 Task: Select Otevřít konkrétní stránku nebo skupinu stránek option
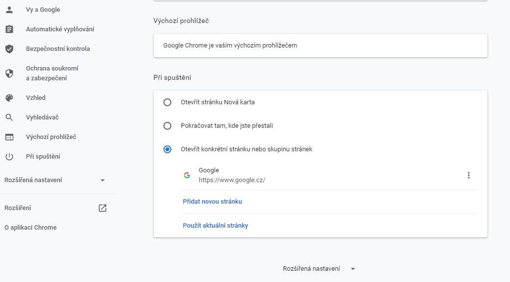pos(167,149)
